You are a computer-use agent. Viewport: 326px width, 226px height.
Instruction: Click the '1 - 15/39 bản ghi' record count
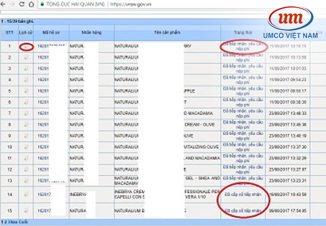[17, 21]
